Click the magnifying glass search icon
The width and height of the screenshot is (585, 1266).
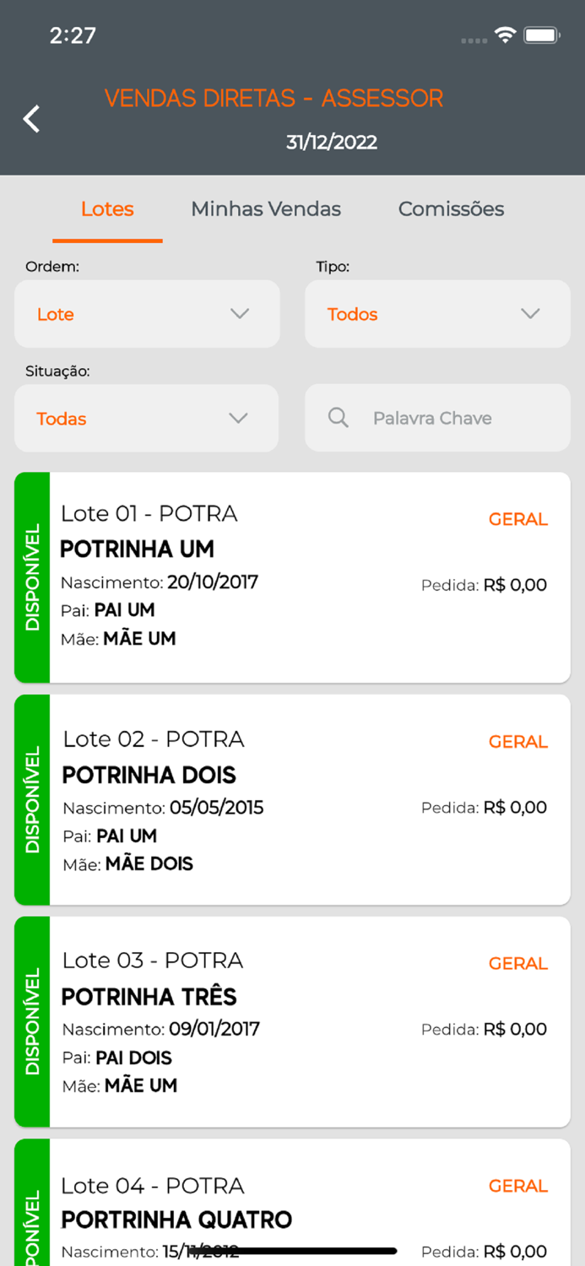(x=338, y=418)
